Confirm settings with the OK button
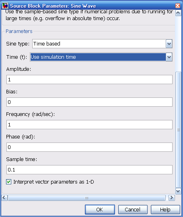The height and width of the screenshot is (217, 183). tap(100, 209)
